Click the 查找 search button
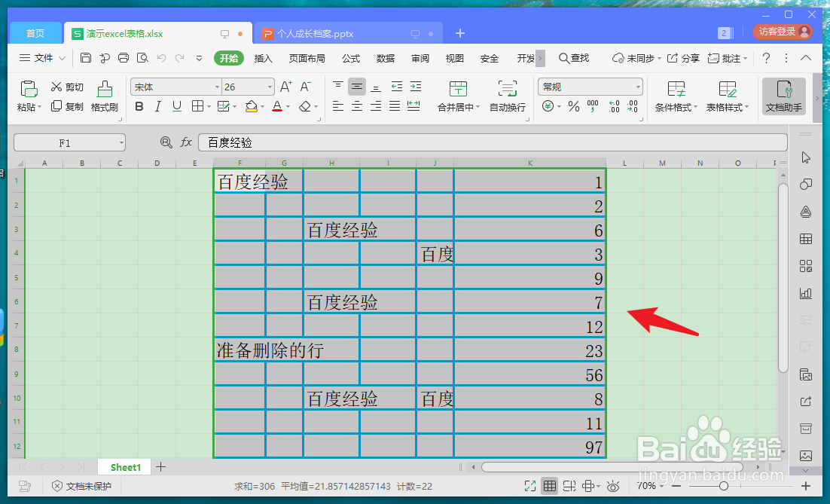Viewport: 830px width, 504px height. click(575, 58)
